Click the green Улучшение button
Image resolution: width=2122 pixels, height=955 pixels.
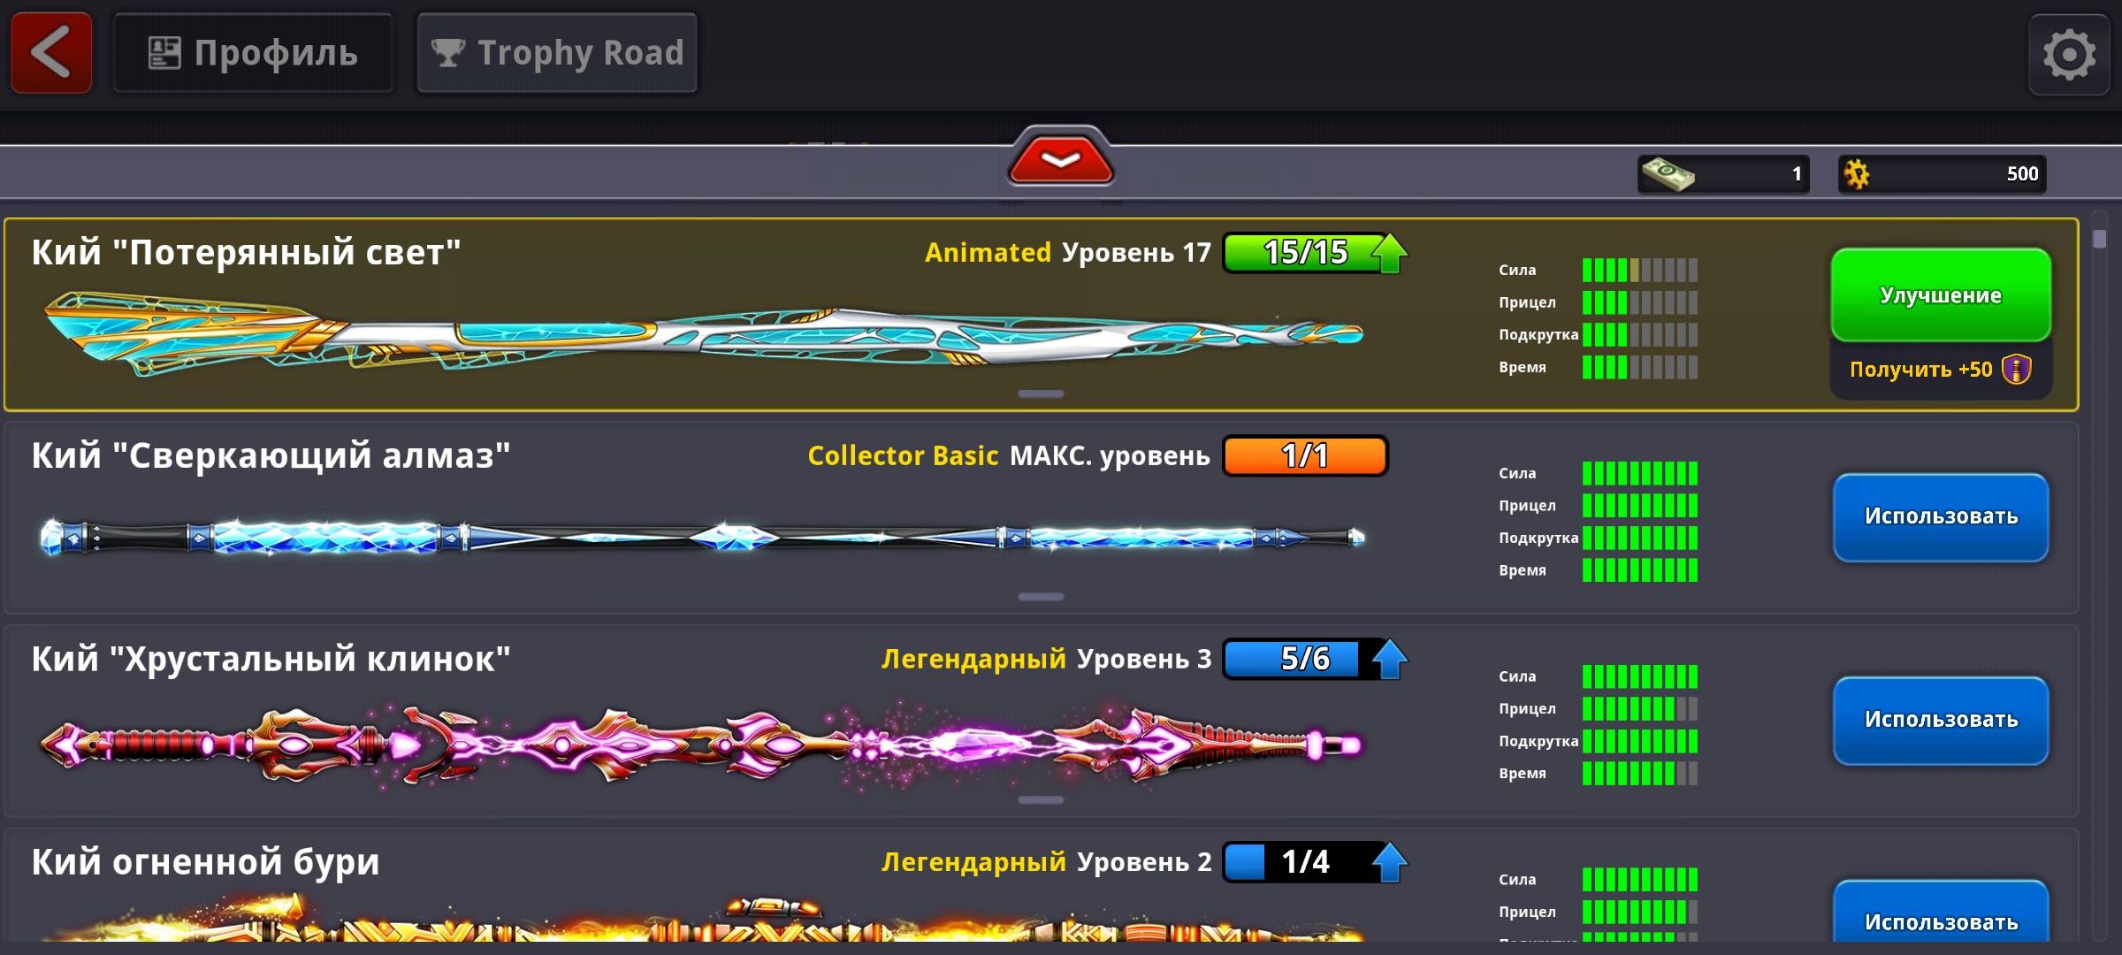(x=1941, y=295)
